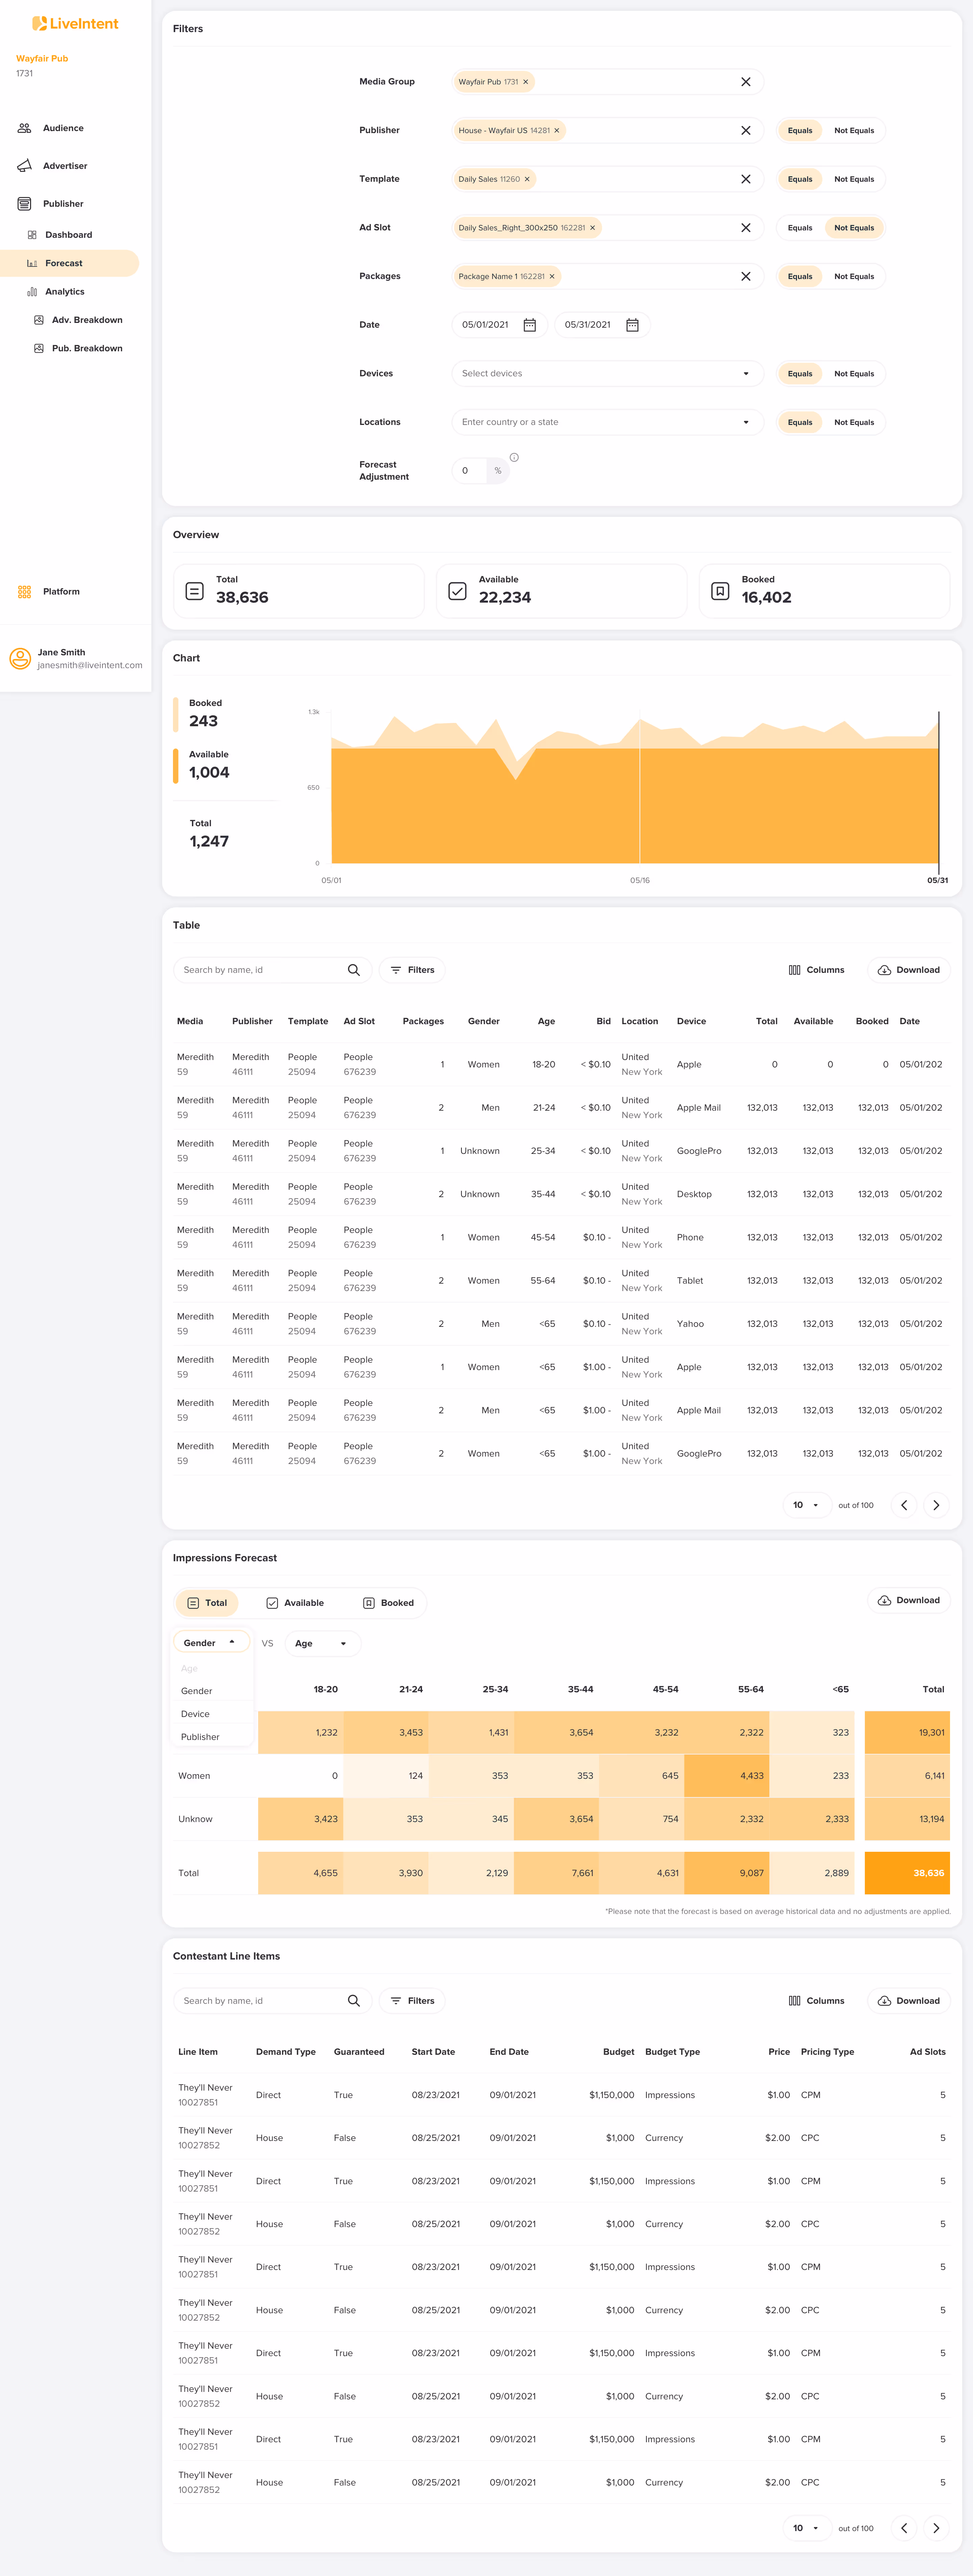Screen dimensions: 973x2576
Task: Open Columns in the Table section
Action: click(x=816, y=970)
